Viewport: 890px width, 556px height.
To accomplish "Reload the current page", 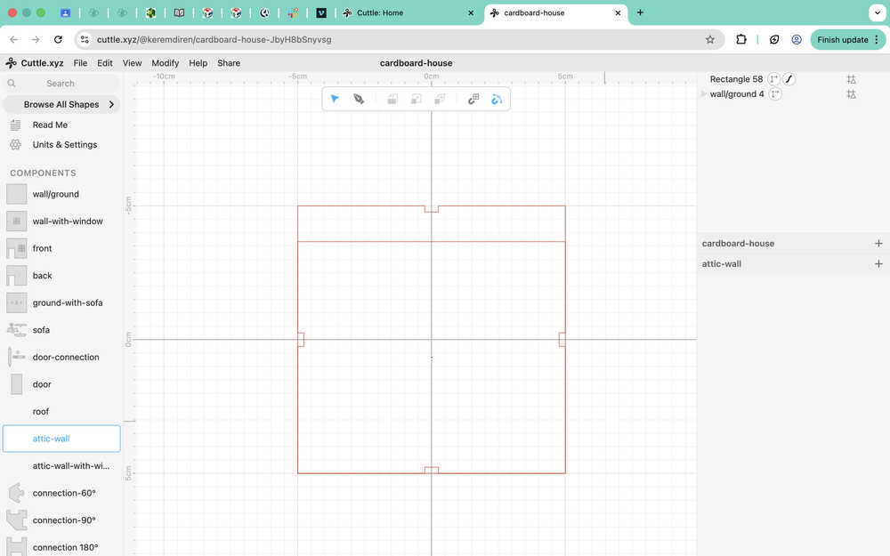I will tap(58, 40).
